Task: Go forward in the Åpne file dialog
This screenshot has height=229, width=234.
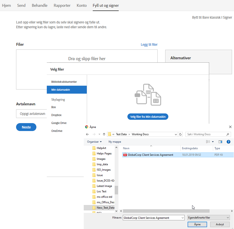Action: [94, 134]
